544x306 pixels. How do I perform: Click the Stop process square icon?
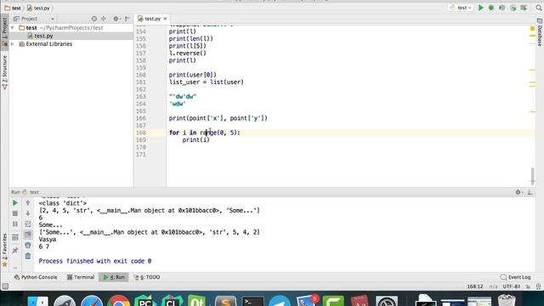pyautogui.click(x=15, y=213)
